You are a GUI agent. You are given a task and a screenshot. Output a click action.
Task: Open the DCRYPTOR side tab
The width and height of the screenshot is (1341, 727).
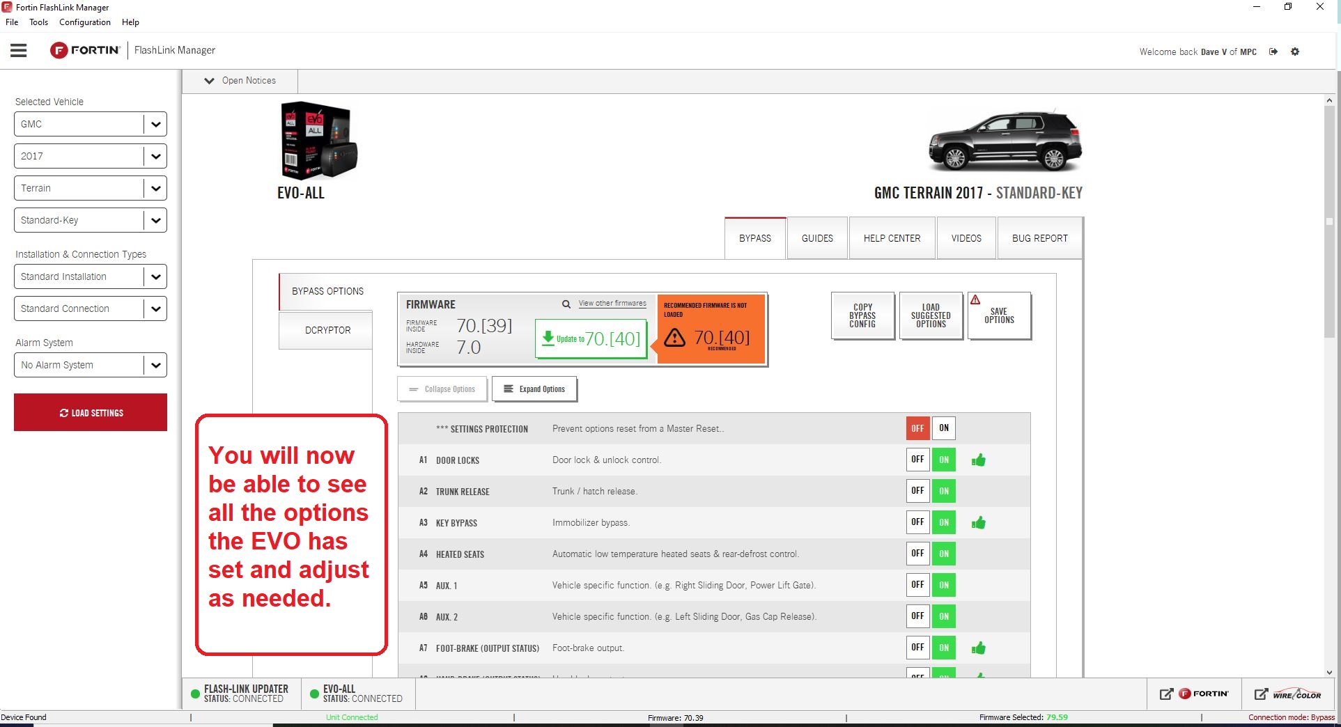327,330
